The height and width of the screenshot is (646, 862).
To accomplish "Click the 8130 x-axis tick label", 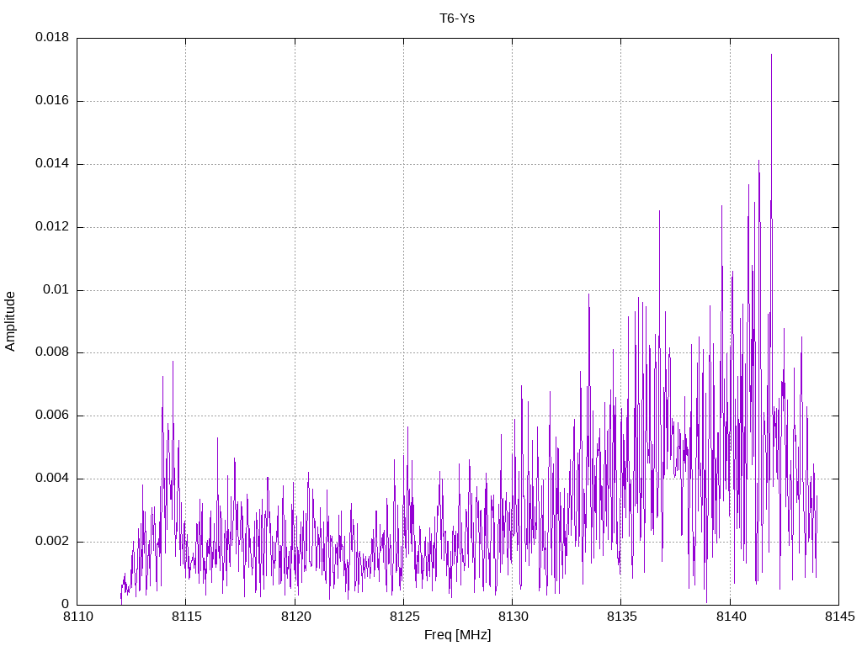I will click(513, 617).
